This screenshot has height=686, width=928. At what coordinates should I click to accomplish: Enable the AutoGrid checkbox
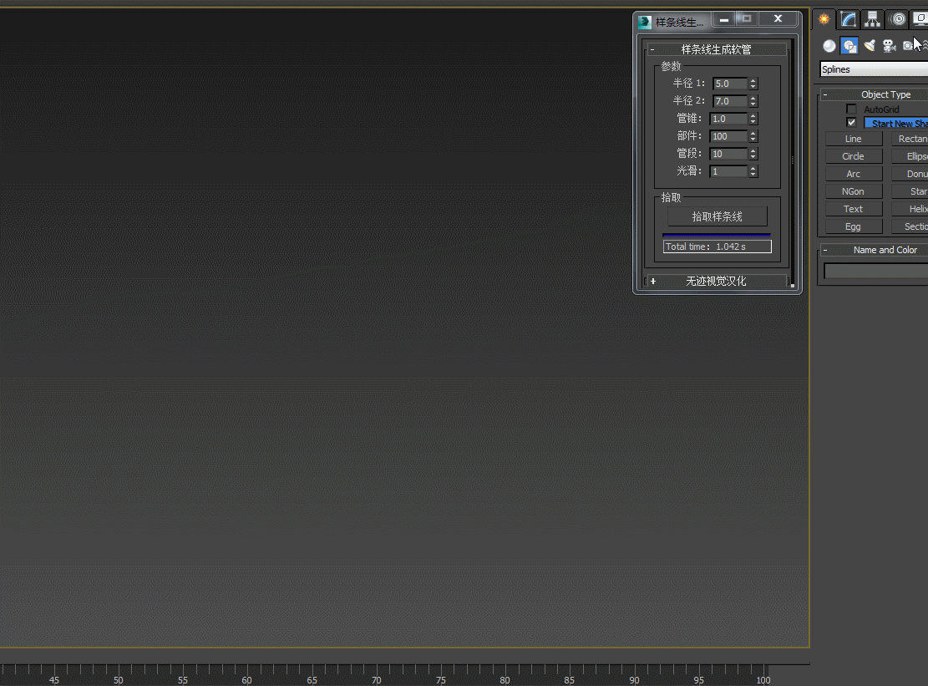pos(851,109)
